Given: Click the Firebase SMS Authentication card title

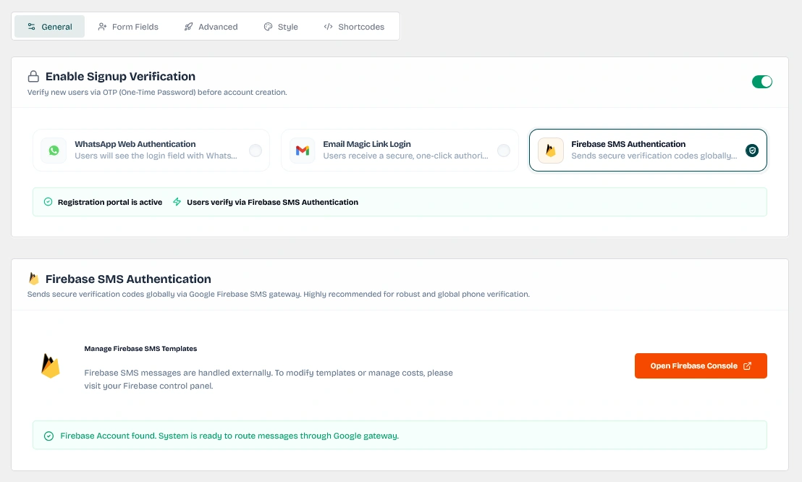Looking at the screenshot, I should [x=628, y=144].
